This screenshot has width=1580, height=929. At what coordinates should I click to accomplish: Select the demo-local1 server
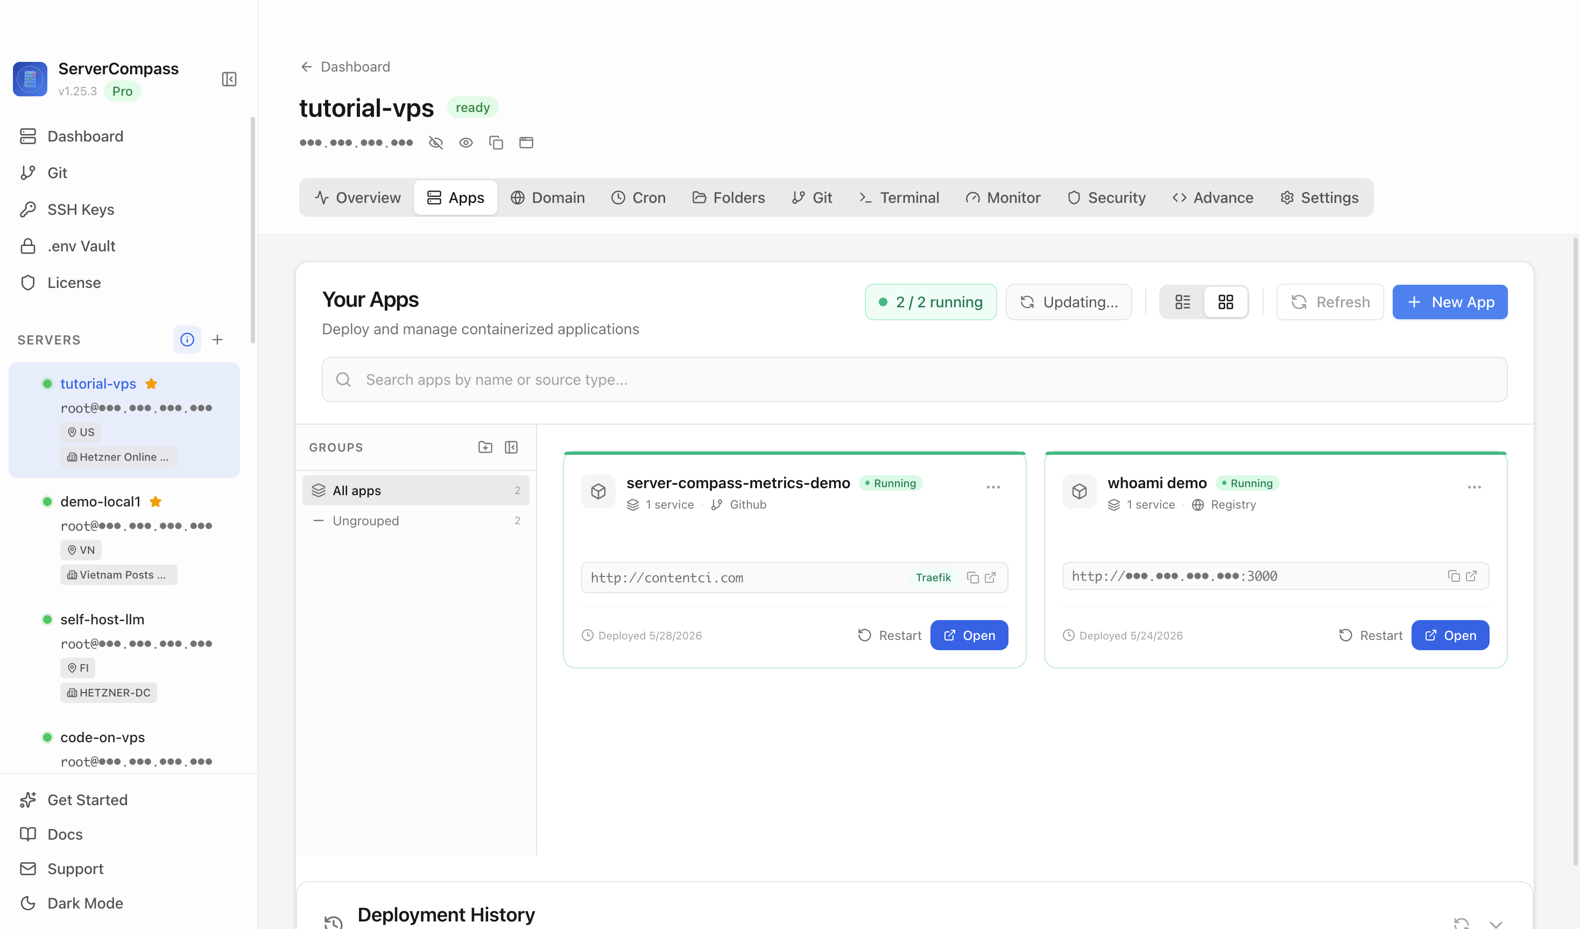click(124, 538)
